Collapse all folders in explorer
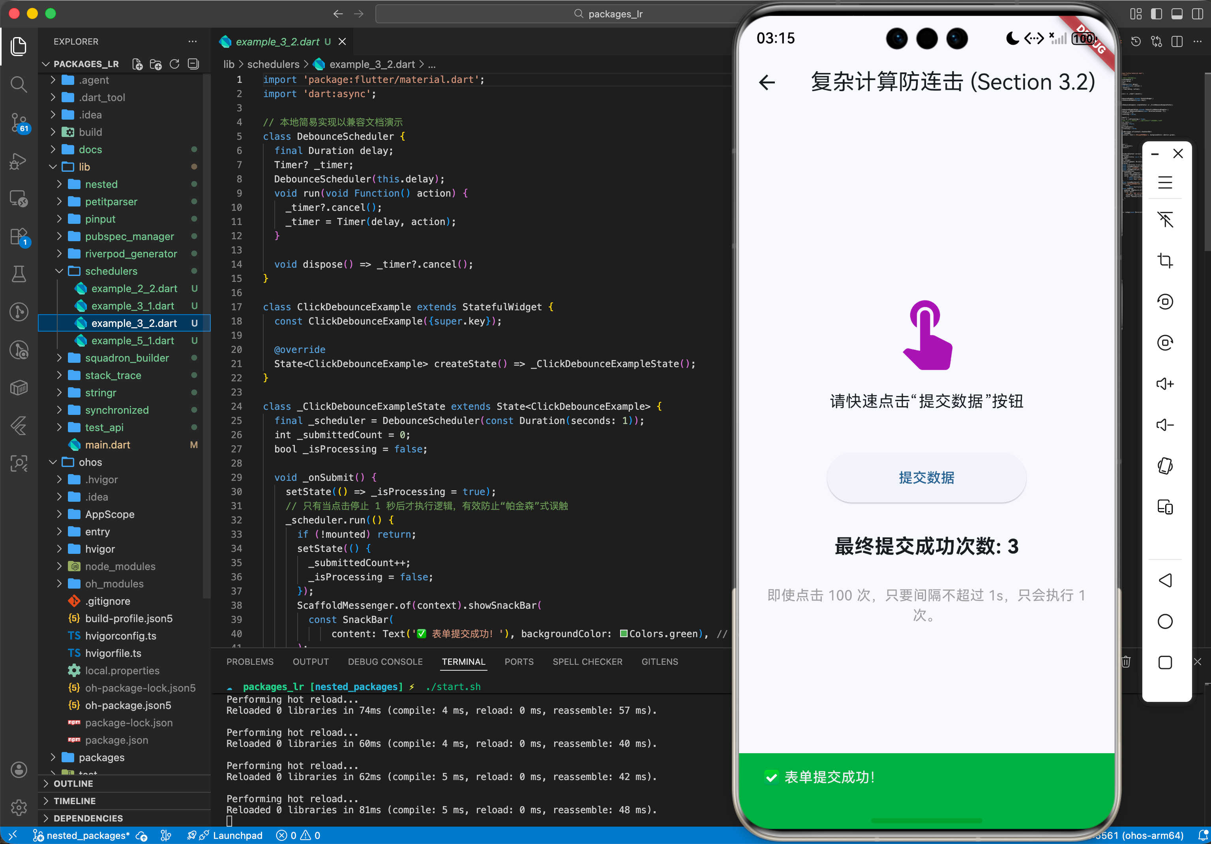Image resolution: width=1211 pixels, height=844 pixels. [x=193, y=64]
